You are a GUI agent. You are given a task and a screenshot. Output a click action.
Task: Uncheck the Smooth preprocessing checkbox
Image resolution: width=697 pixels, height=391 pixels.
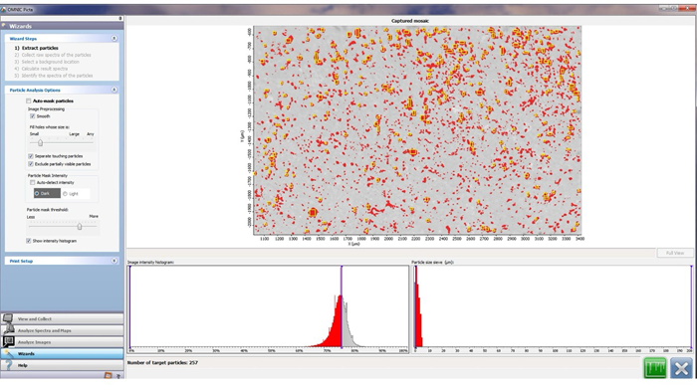tap(33, 116)
